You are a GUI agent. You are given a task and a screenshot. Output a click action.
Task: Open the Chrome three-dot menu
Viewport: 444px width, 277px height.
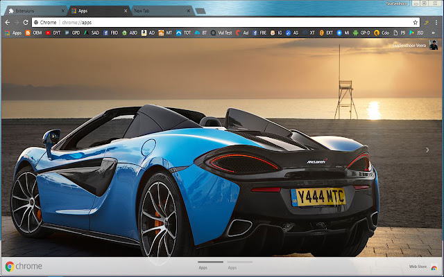[437, 22]
